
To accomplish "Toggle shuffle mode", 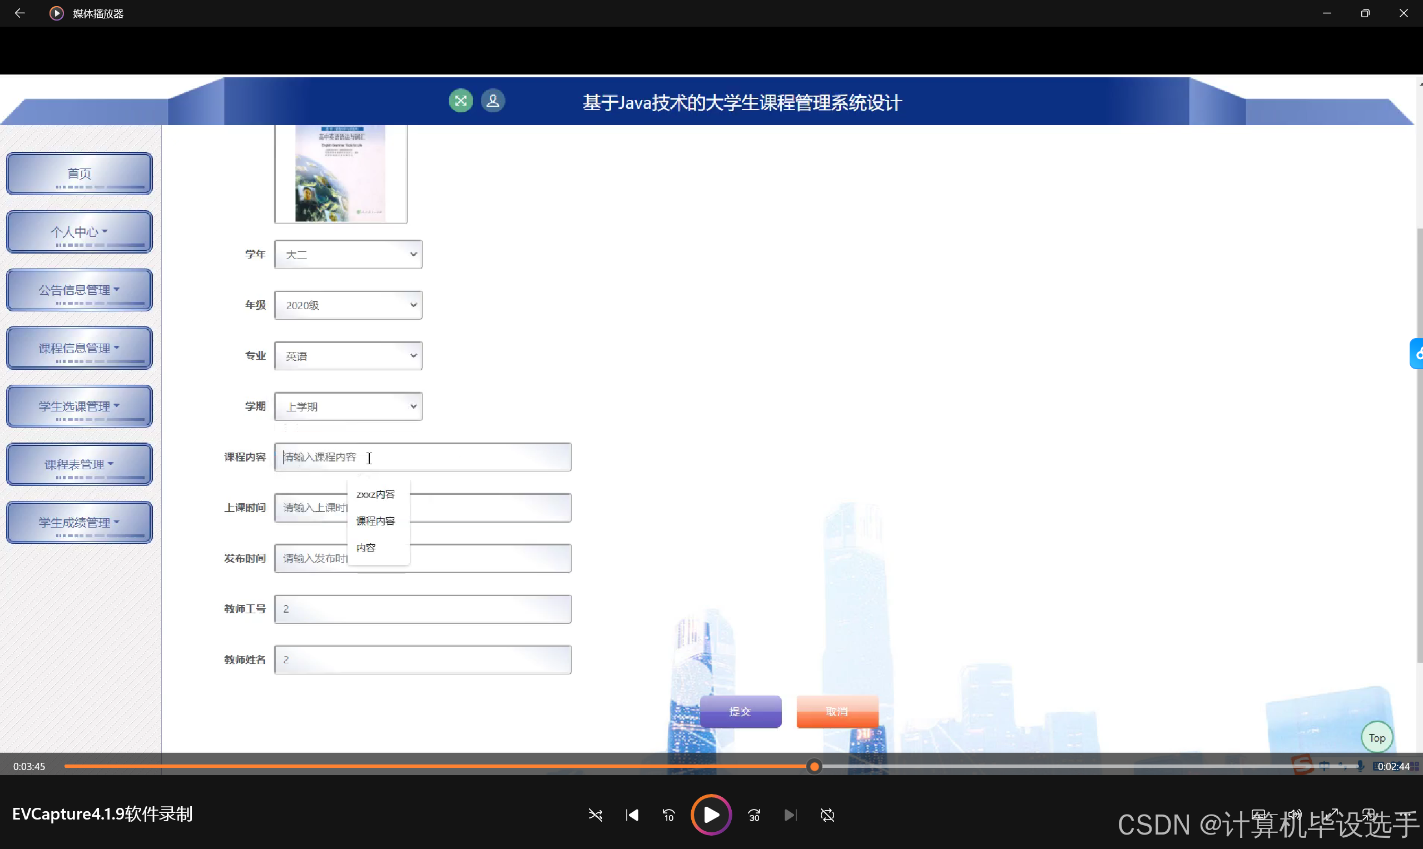I will 595,815.
